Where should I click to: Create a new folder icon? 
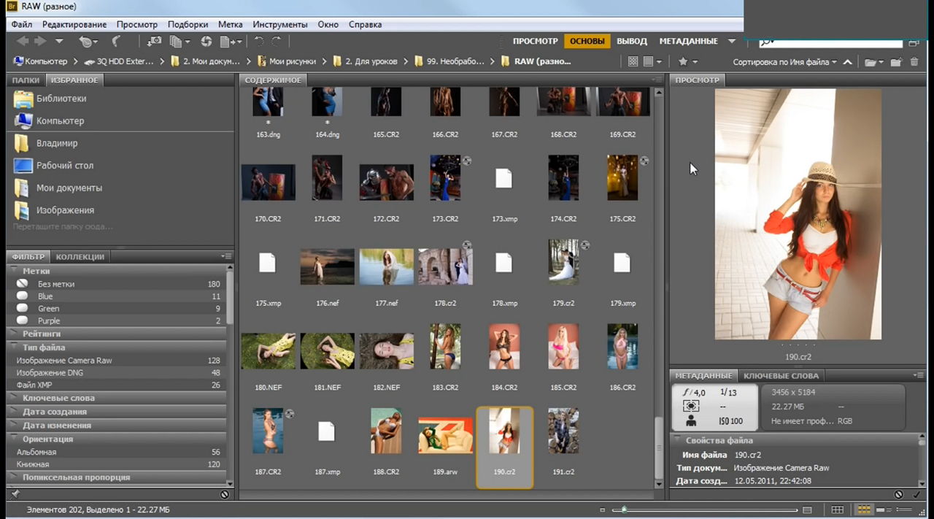coord(896,62)
